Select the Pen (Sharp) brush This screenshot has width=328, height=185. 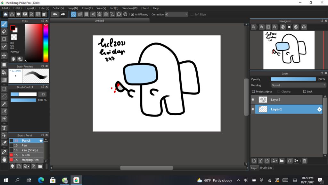pos(26,150)
